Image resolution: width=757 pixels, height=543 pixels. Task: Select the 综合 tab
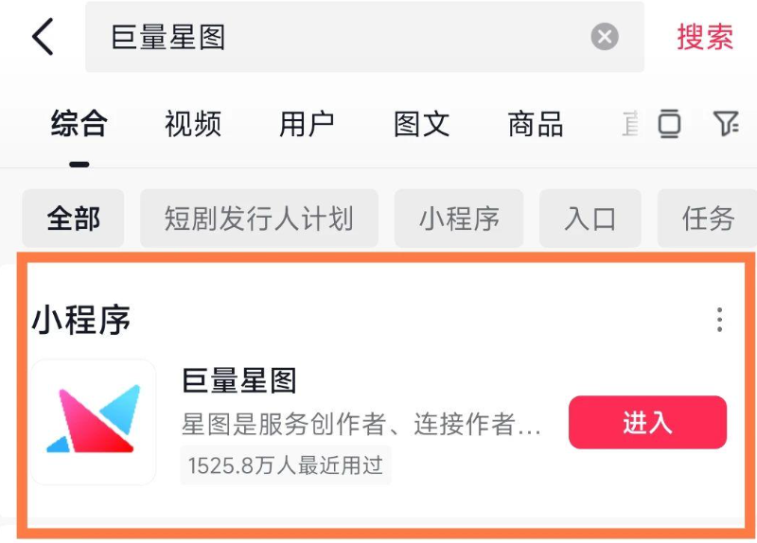tap(79, 124)
